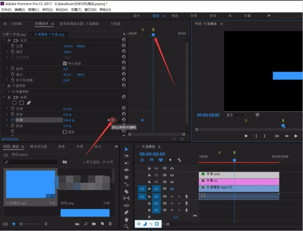The width and height of the screenshot is (303, 231).
Task: Mute audio track A1
Action: [x=171, y=197]
